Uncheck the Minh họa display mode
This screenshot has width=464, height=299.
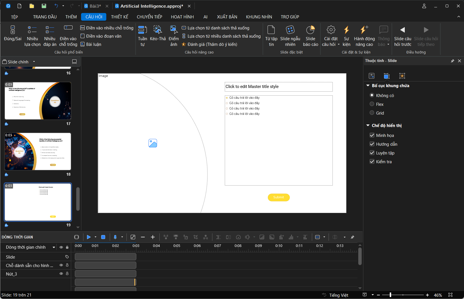tap(372, 135)
